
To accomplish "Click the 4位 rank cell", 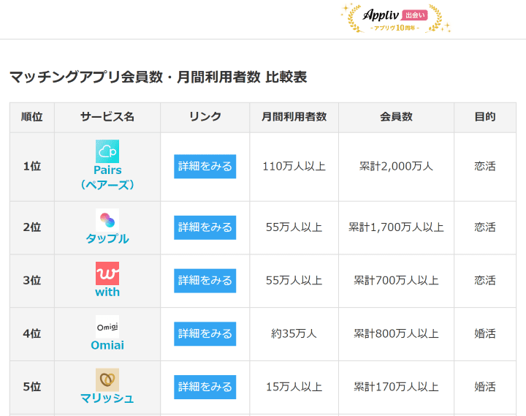I will [x=32, y=334].
